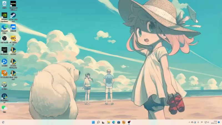Open the cloud icon in system tray
222x125 pixels.
(x=192, y=122)
